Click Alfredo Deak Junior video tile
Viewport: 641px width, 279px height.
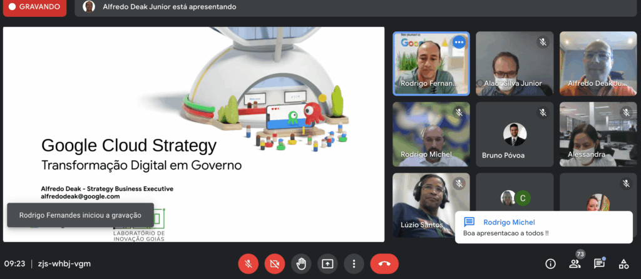(x=597, y=63)
